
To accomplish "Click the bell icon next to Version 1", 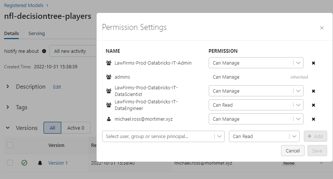I will click(40, 163).
